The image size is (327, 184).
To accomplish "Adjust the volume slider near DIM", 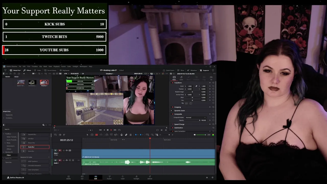I will pyautogui.click(x=201, y=135).
